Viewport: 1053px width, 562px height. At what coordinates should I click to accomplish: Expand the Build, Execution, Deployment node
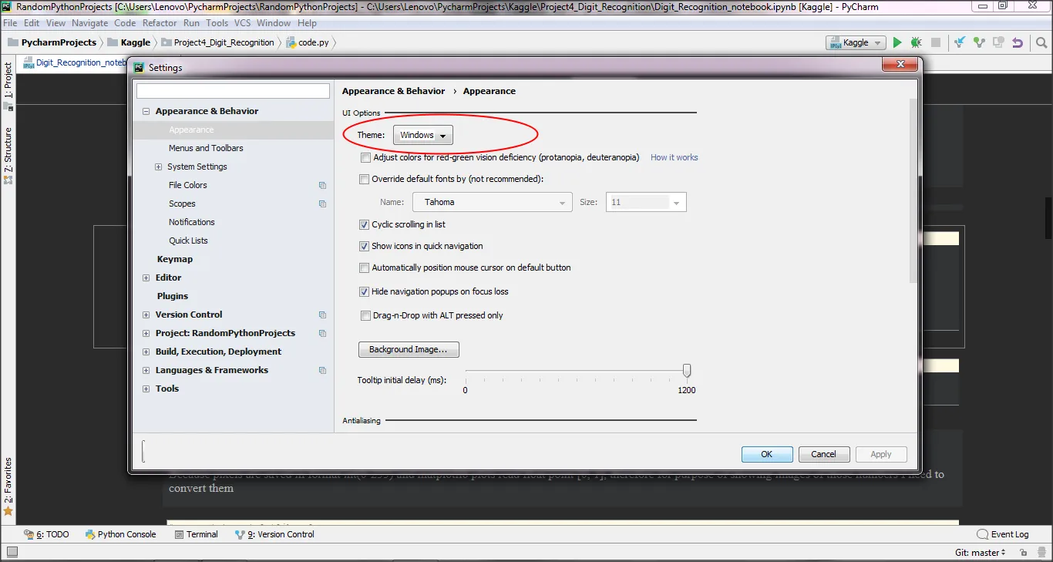click(x=146, y=352)
